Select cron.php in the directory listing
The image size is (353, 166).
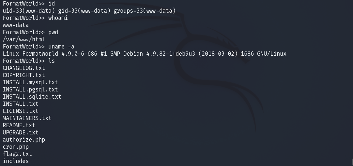(16, 147)
